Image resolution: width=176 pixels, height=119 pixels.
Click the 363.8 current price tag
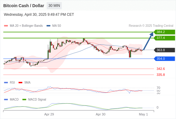(164, 50)
